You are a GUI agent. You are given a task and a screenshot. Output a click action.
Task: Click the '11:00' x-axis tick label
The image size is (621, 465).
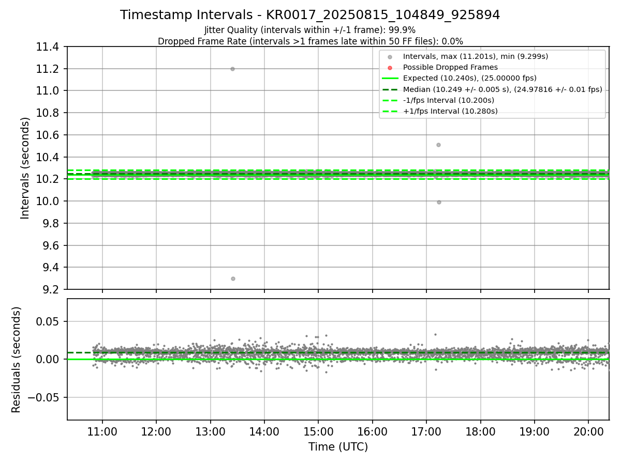(x=102, y=431)
